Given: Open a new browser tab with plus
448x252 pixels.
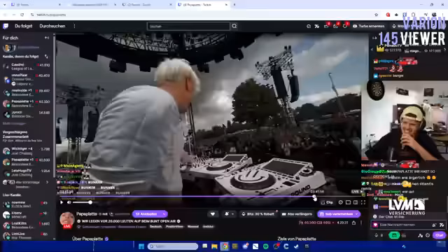Looking at the screenshot, I should 234,5.
